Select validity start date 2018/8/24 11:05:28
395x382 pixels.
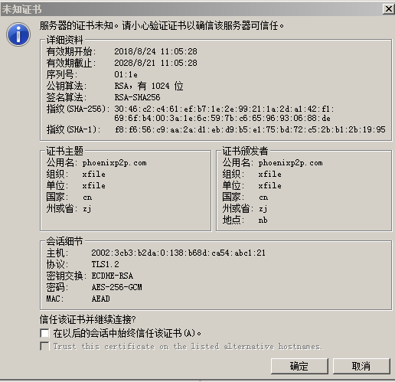click(155, 51)
